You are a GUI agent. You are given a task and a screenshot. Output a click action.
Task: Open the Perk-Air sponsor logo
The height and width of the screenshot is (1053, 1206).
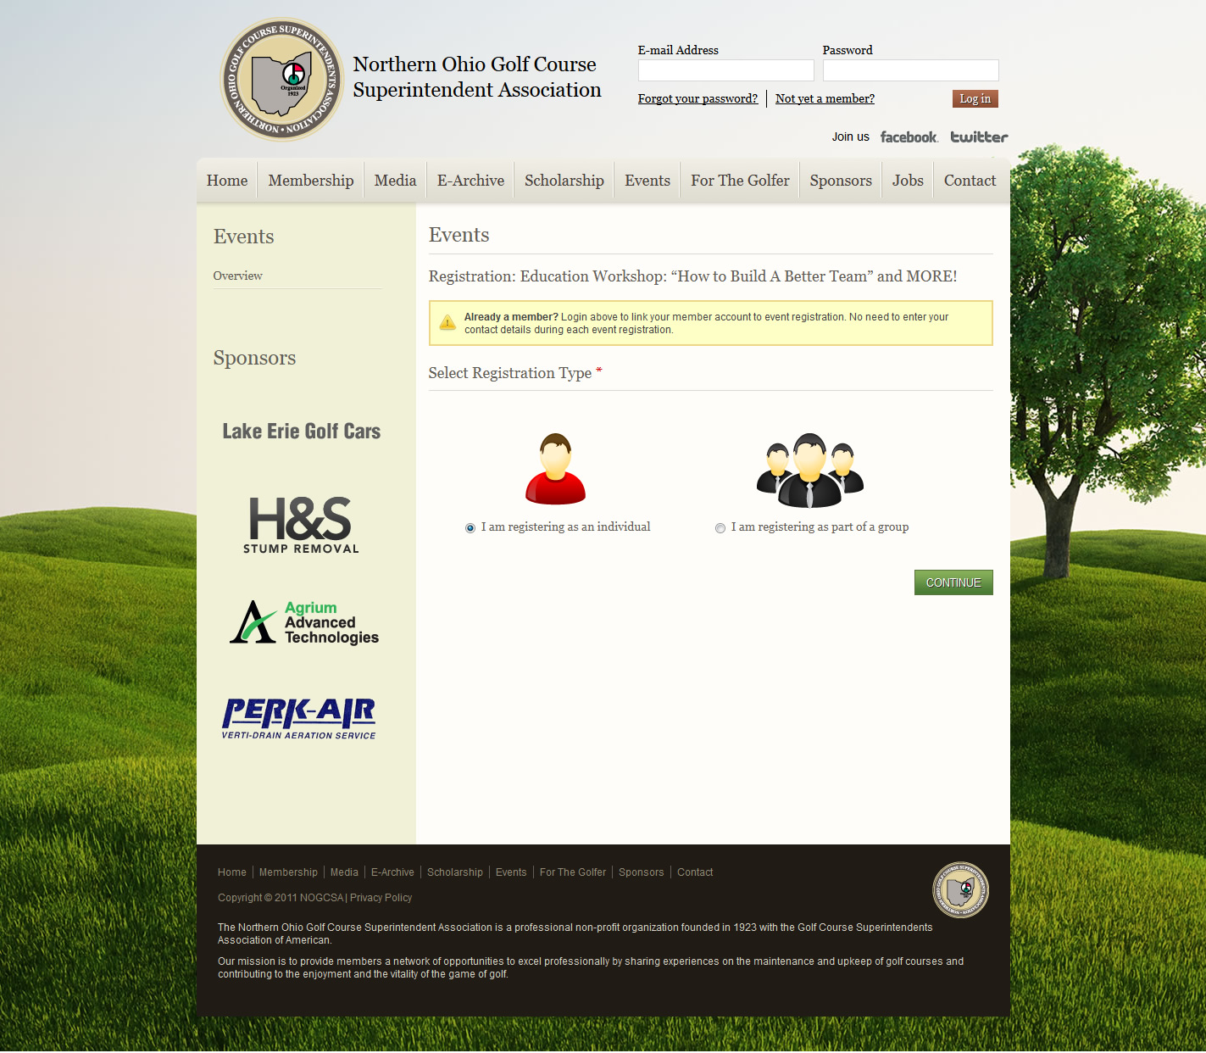[x=298, y=719]
